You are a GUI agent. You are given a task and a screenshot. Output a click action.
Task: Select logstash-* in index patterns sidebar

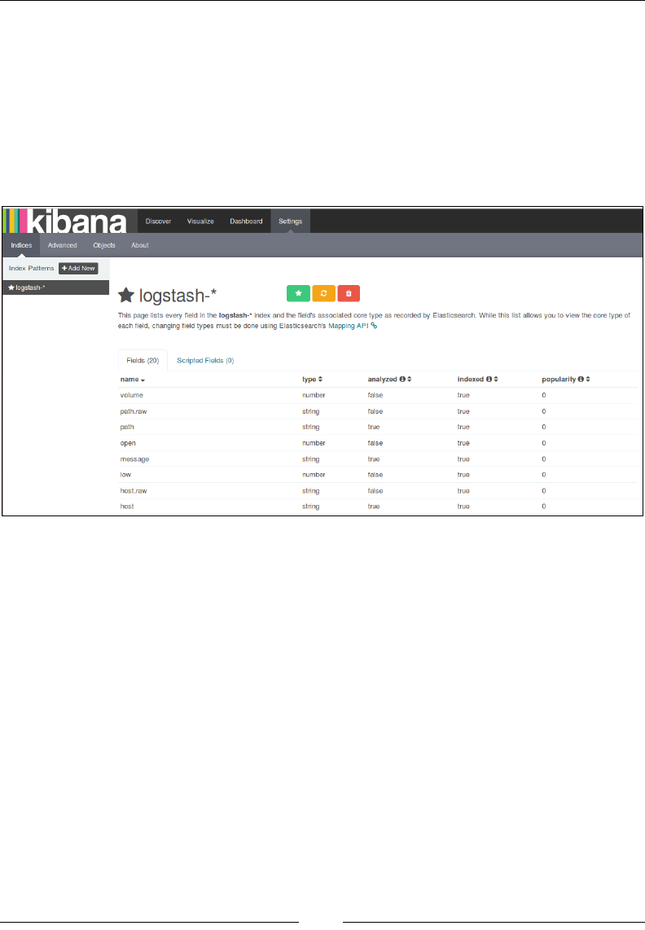[55, 287]
